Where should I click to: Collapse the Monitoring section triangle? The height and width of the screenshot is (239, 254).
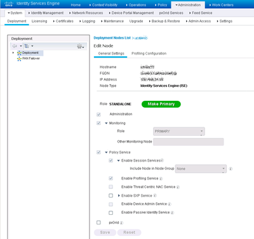click(x=106, y=123)
